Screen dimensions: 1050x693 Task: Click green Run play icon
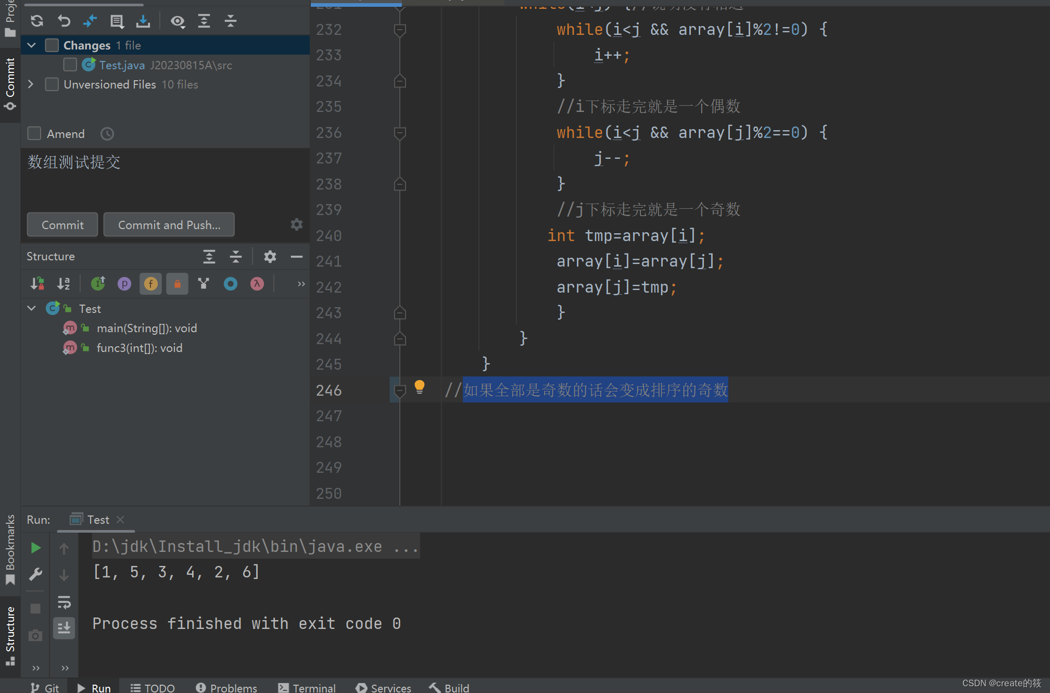[35, 548]
